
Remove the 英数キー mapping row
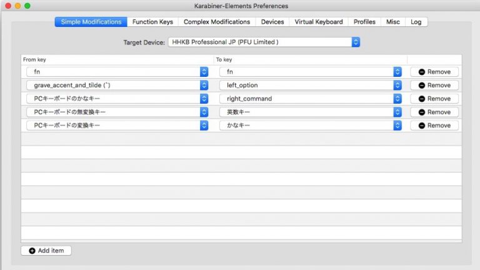434,112
